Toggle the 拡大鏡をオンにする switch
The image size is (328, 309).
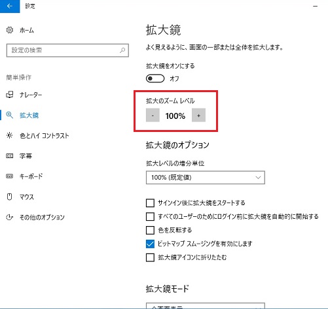click(155, 78)
